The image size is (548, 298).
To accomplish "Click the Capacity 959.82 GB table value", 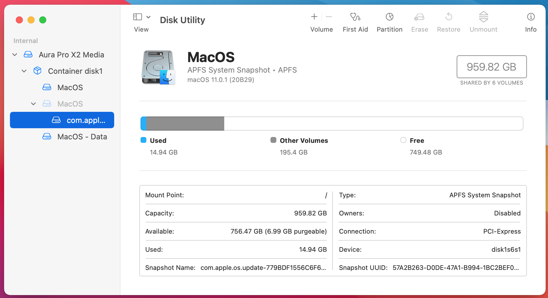I will click(311, 213).
